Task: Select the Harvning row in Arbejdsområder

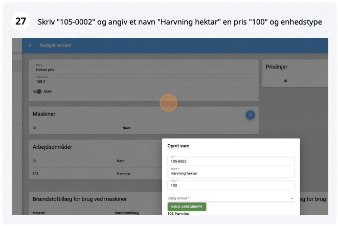Action: (123, 173)
